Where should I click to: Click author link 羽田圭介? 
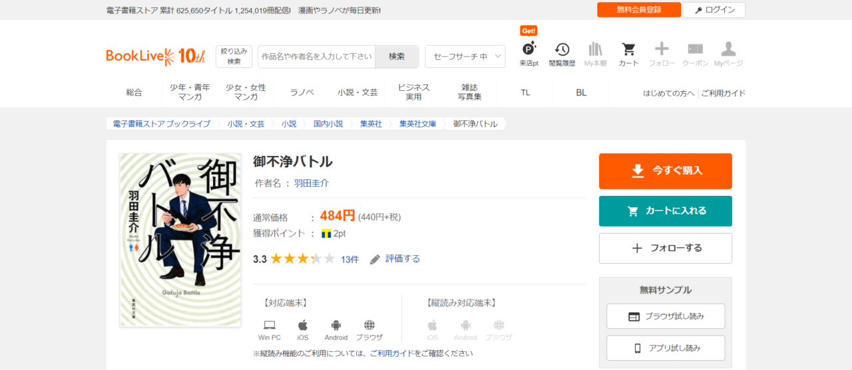pos(312,183)
